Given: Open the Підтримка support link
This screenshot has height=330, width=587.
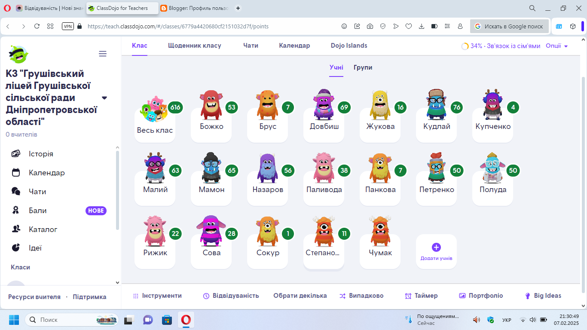Looking at the screenshot, I should tap(89, 297).
